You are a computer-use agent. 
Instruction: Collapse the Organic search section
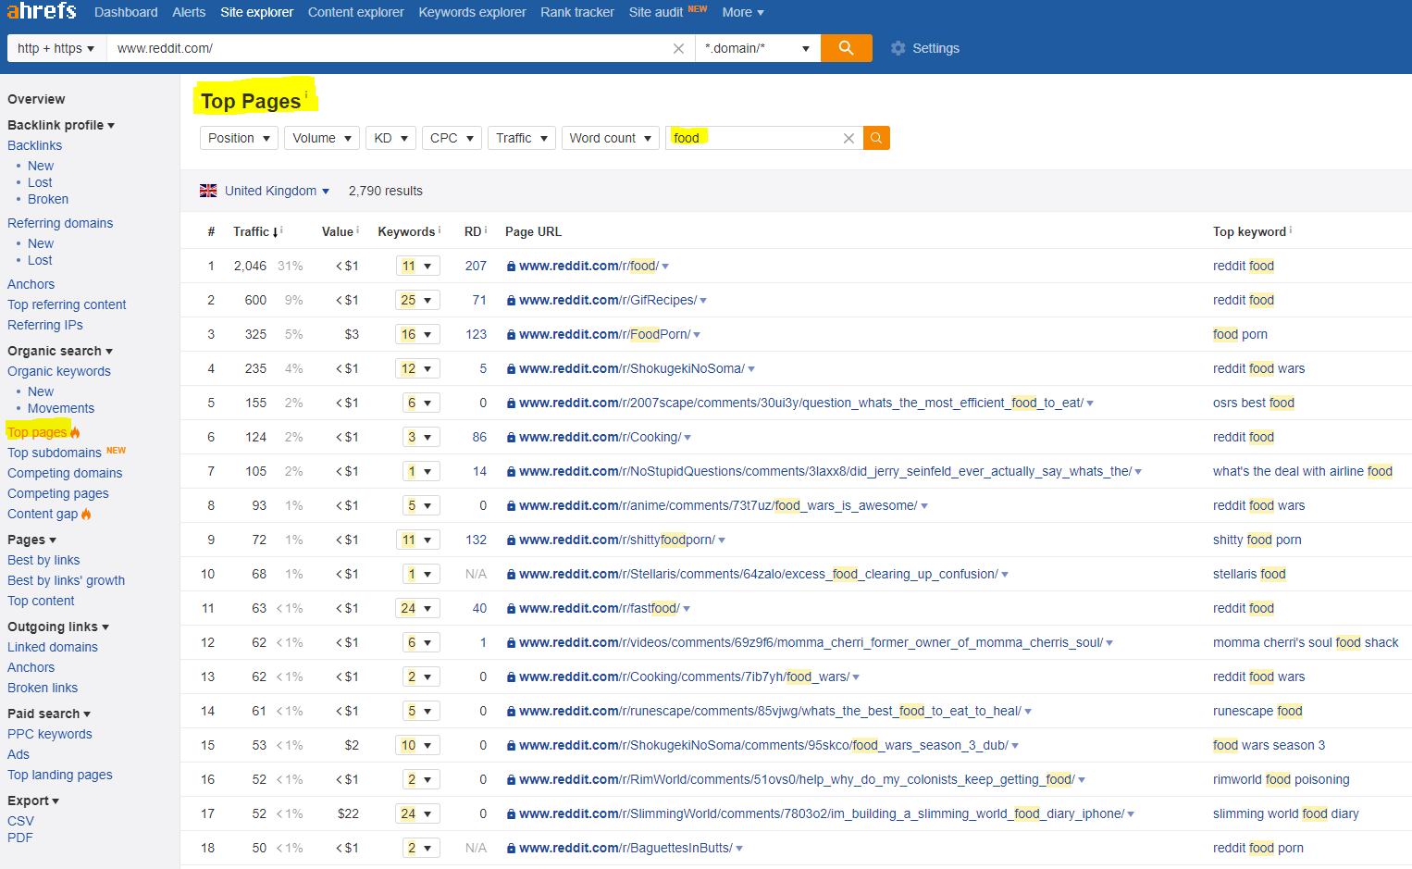tap(60, 351)
